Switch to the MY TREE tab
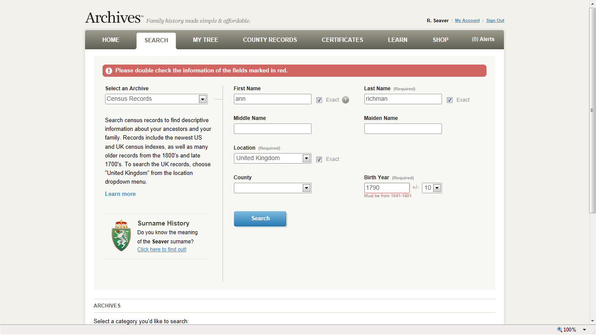This screenshot has width=596, height=335. [205, 40]
